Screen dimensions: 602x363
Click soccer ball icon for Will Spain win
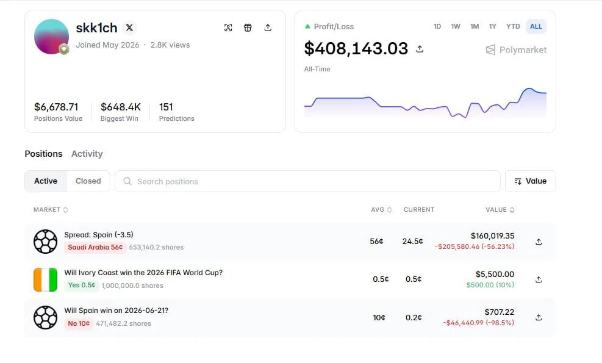pyautogui.click(x=45, y=317)
